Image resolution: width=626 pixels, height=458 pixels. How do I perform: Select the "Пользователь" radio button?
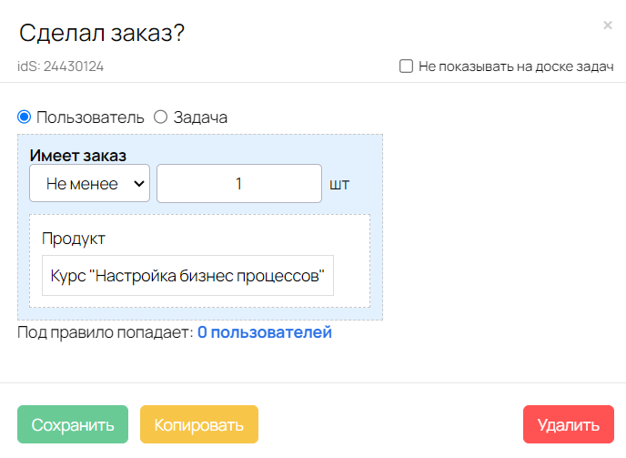click(25, 117)
